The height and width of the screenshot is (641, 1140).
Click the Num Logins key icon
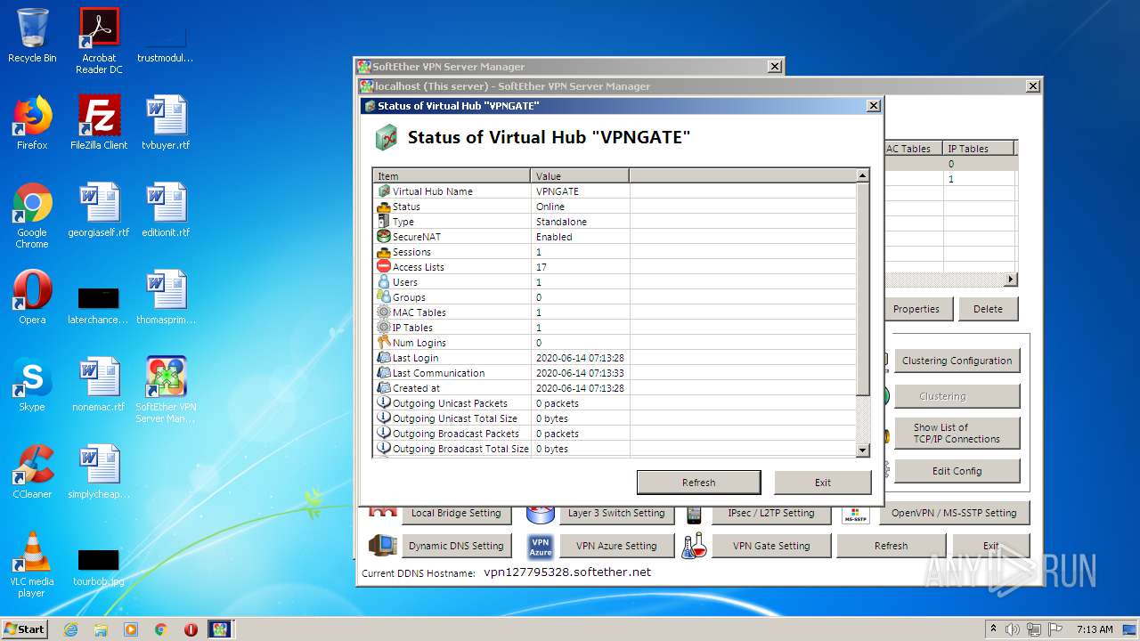(384, 342)
